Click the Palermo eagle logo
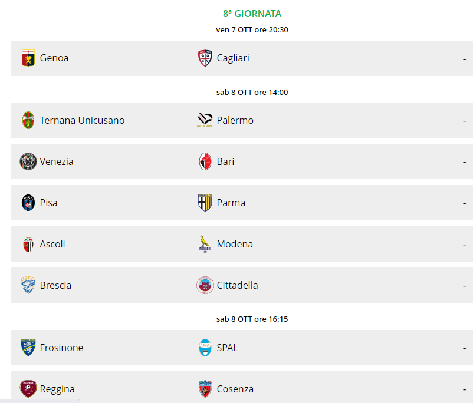 (205, 120)
